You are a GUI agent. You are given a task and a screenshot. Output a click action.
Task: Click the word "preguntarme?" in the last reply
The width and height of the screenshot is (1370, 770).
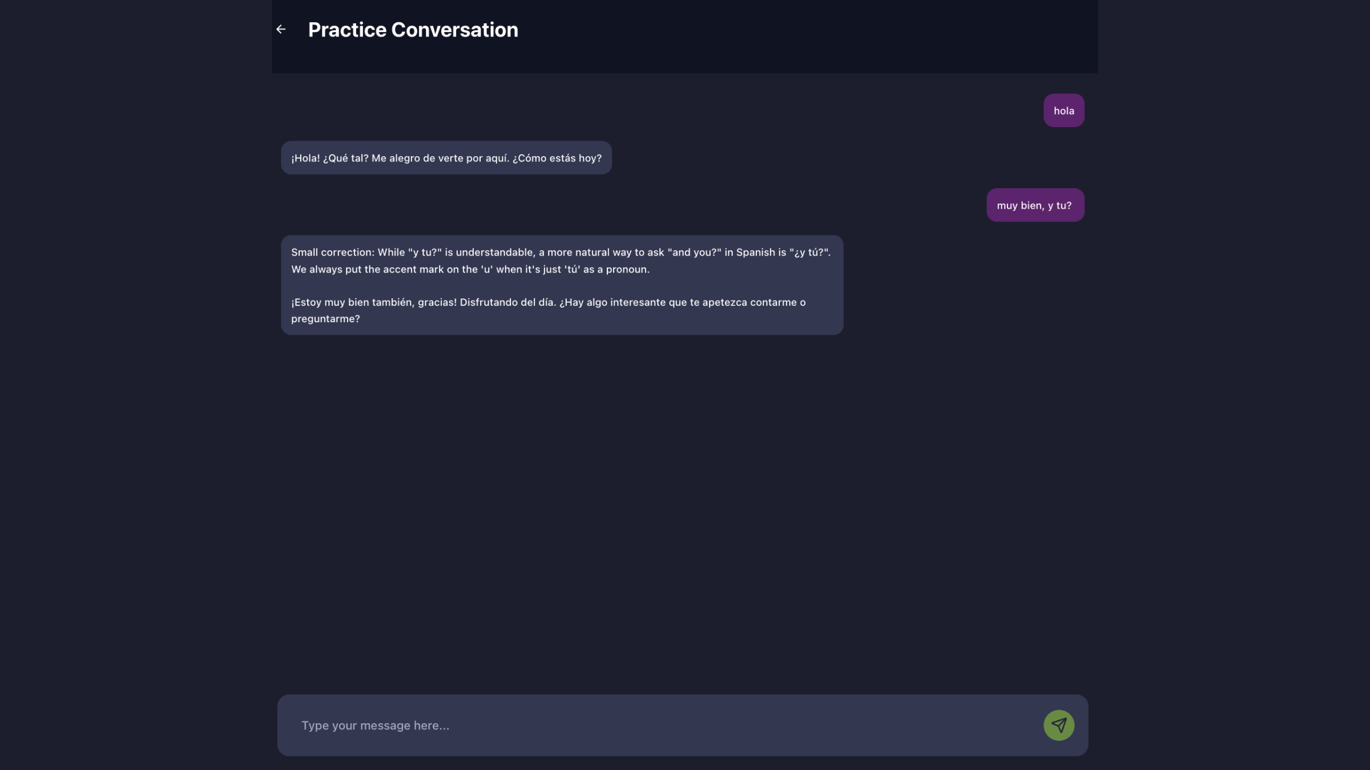(325, 319)
